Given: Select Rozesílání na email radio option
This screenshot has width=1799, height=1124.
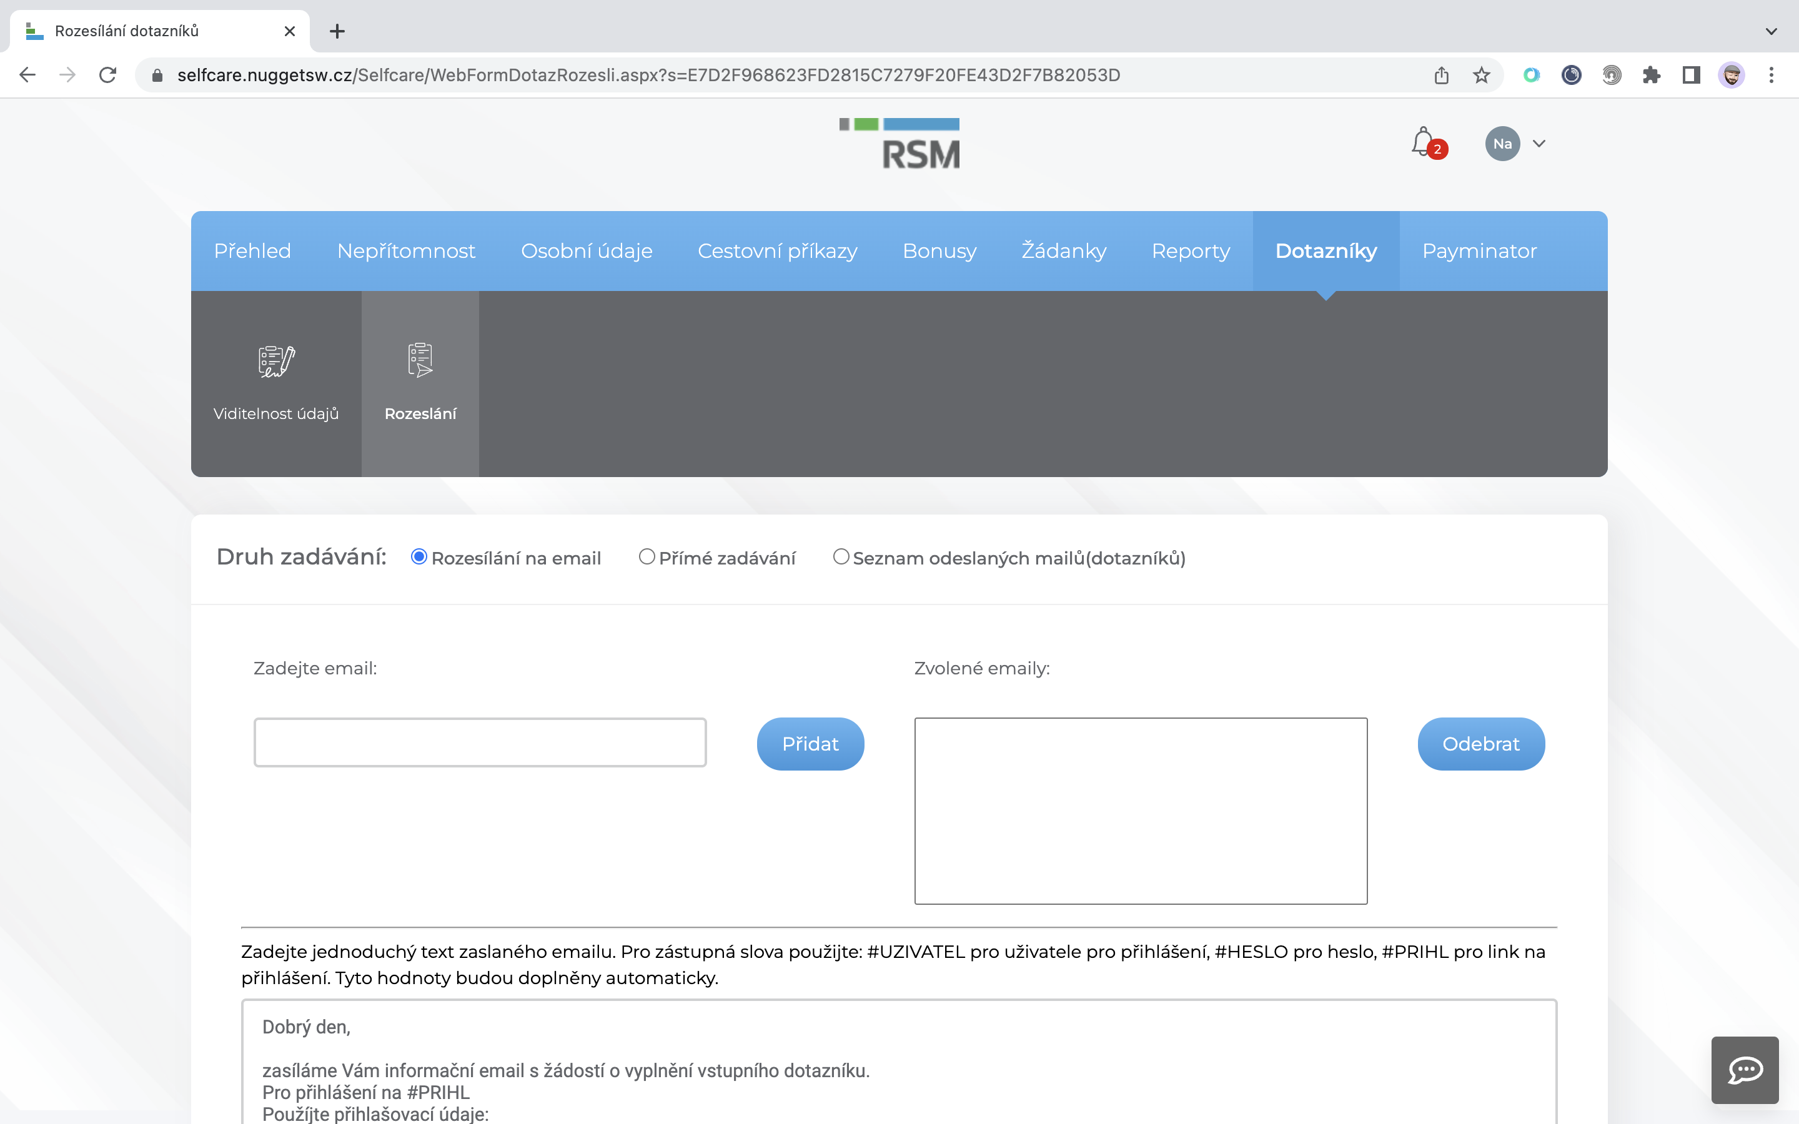Looking at the screenshot, I should pyautogui.click(x=419, y=557).
